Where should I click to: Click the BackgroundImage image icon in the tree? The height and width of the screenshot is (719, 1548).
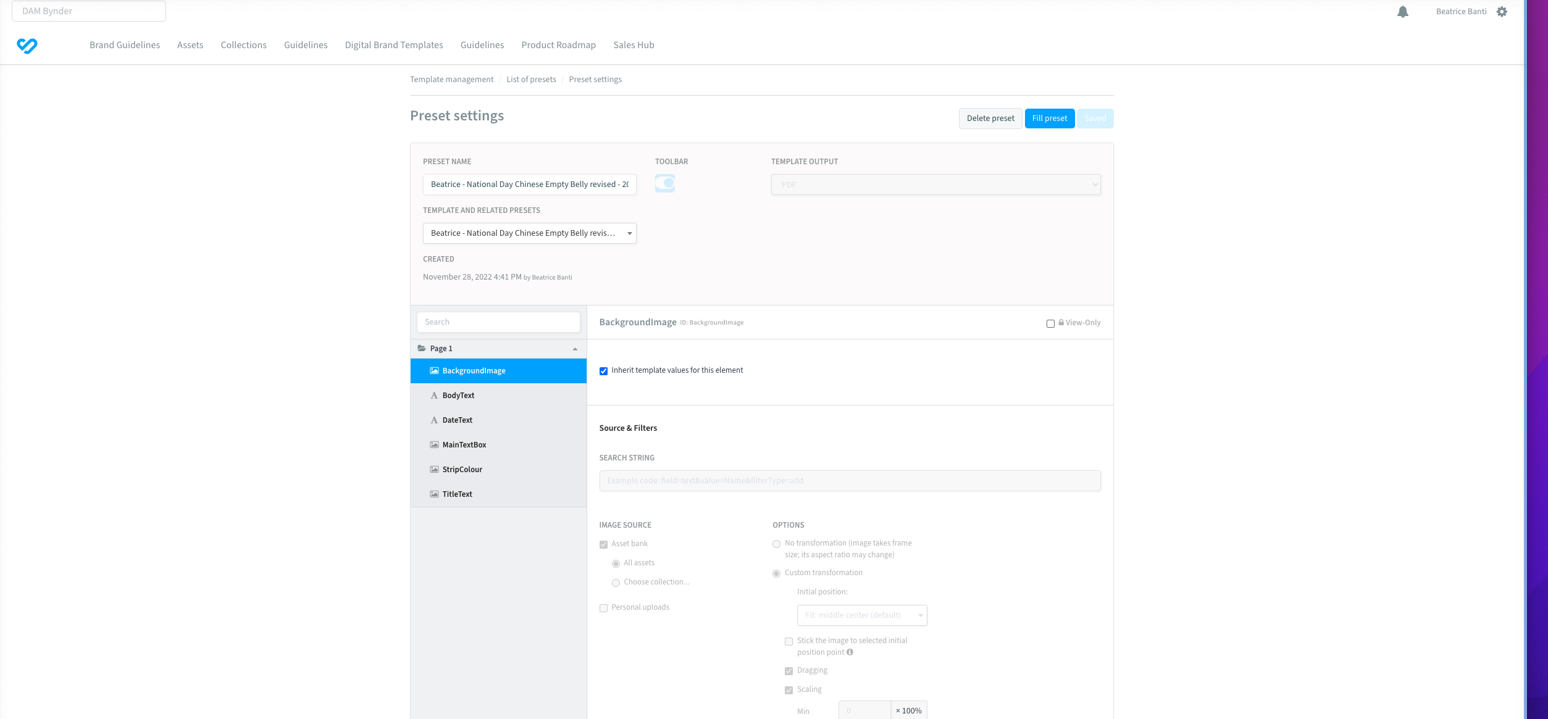434,371
